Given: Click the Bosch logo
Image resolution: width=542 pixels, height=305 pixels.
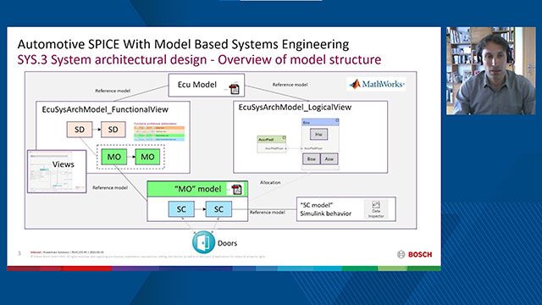Looking at the screenshot, I should pos(415,254).
